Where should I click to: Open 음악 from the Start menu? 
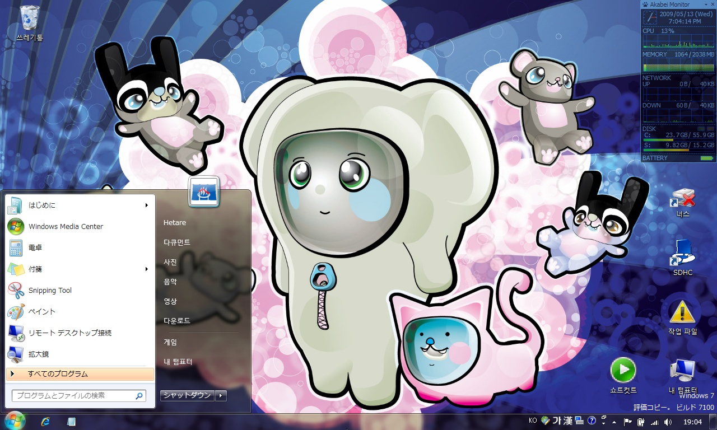click(x=170, y=281)
